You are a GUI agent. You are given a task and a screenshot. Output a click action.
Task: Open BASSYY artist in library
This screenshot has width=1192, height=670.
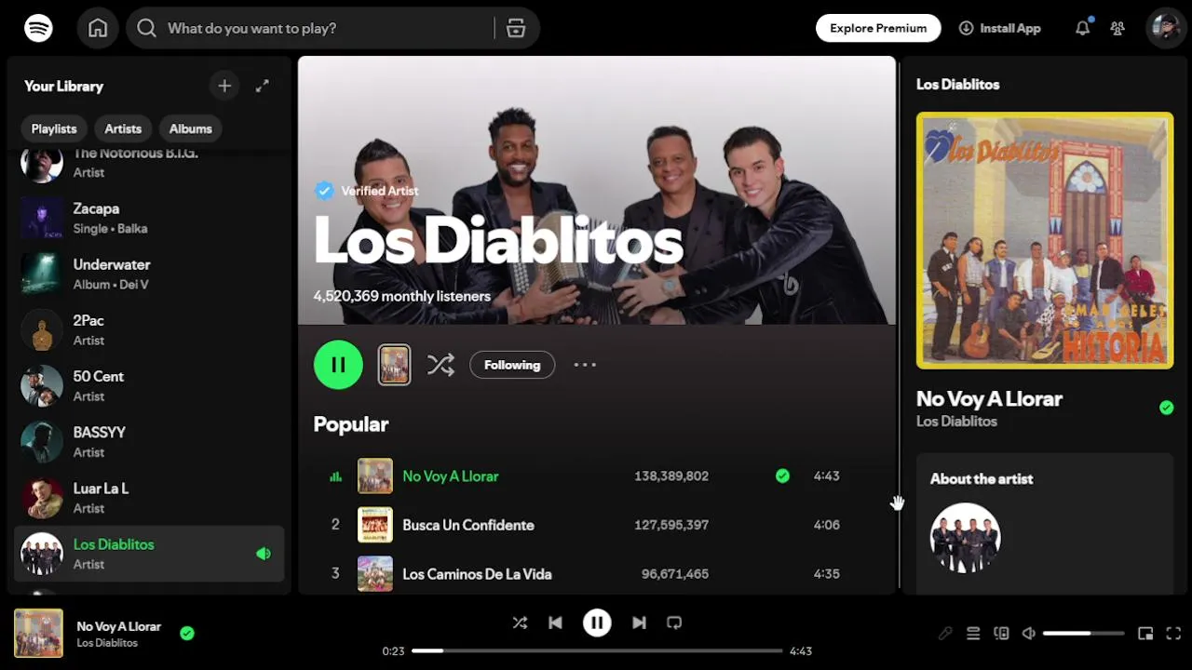pyautogui.click(x=149, y=441)
